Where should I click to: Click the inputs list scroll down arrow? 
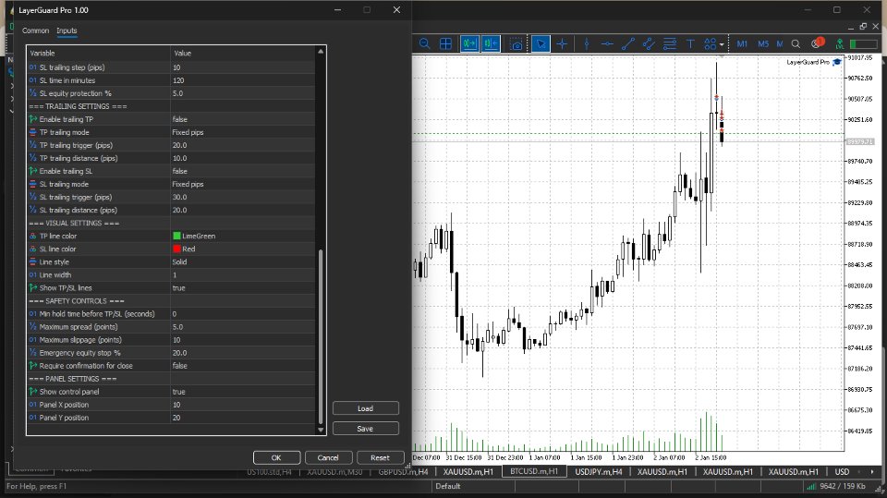coord(321,431)
